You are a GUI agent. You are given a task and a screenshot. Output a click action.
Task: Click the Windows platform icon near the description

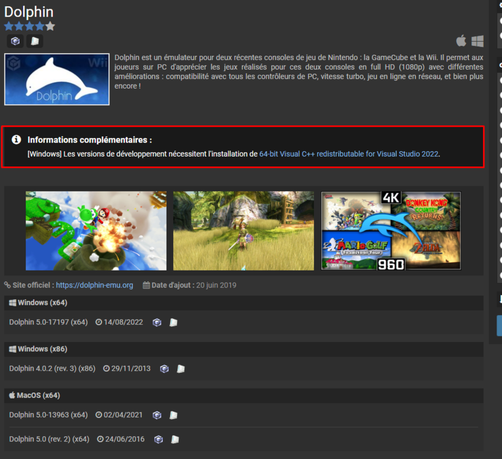pos(478,41)
